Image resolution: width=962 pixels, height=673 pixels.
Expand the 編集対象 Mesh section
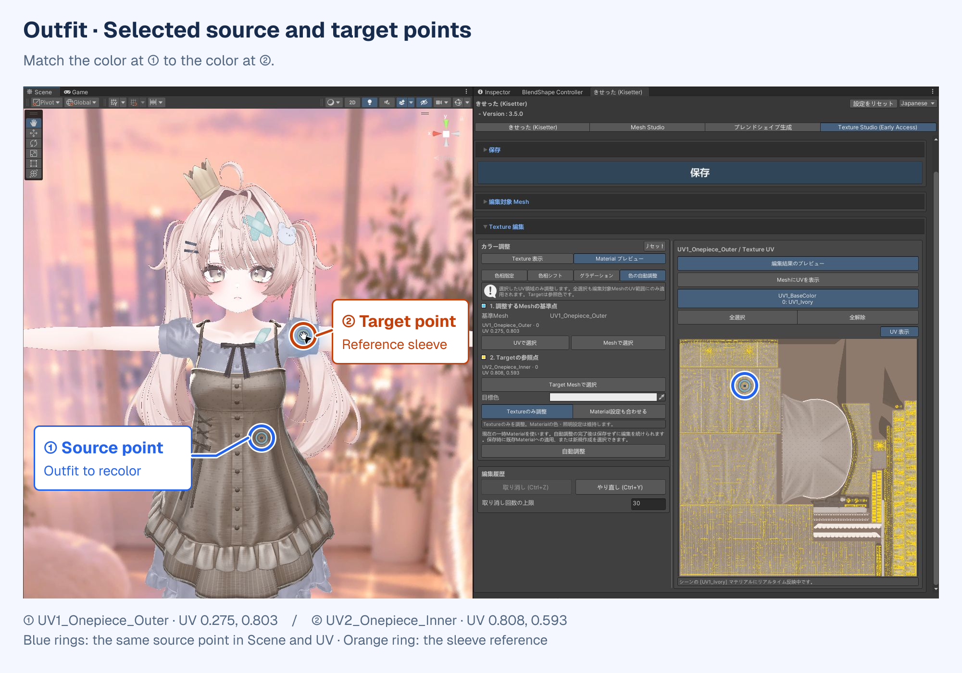(700, 202)
